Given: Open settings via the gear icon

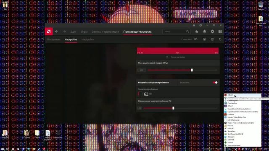Looking at the screenshot, I should coord(212,31).
